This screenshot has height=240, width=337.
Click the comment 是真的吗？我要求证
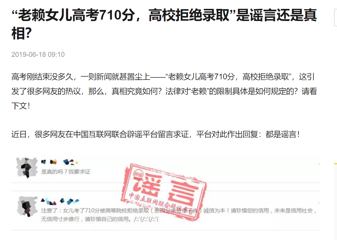[x=66, y=172]
